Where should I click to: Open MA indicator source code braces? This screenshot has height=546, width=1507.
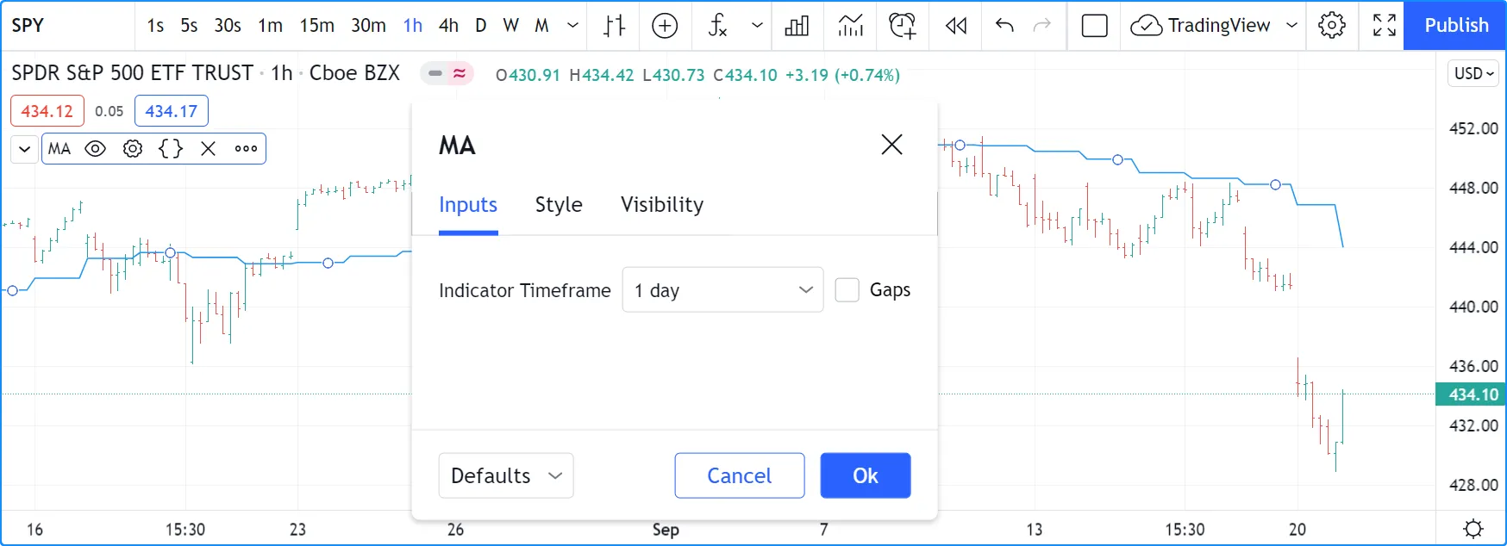point(171,148)
